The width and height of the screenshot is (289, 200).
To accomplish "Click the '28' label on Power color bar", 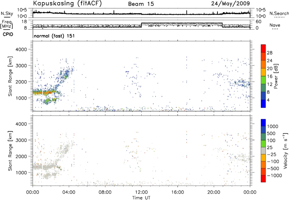I will [269, 53].
